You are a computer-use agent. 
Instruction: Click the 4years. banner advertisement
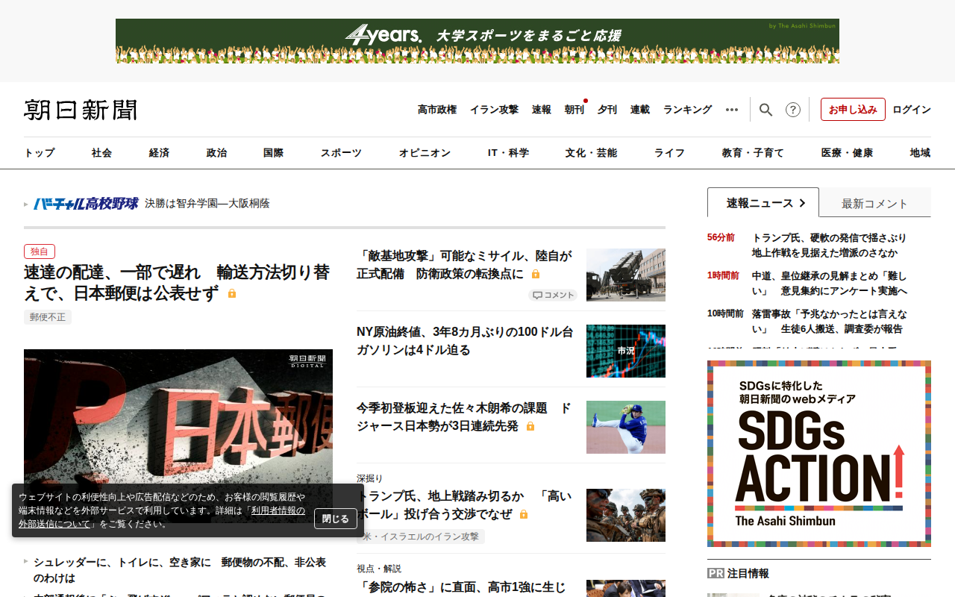tap(477, 41)
